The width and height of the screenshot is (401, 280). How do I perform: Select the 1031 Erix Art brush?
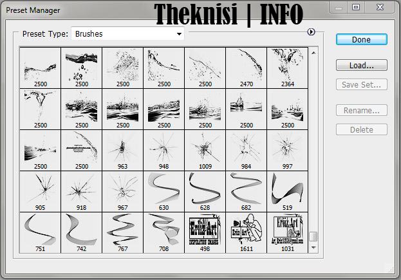tap(287, 232)
